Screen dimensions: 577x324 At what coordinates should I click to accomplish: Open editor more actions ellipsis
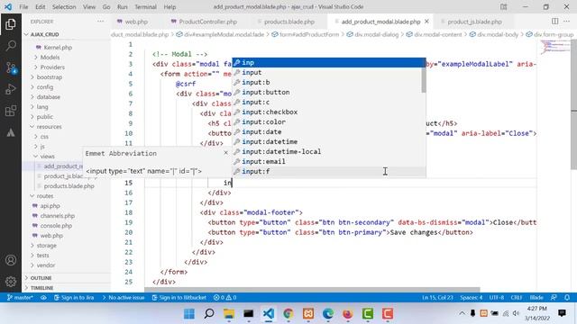click(x=566, y=22)
